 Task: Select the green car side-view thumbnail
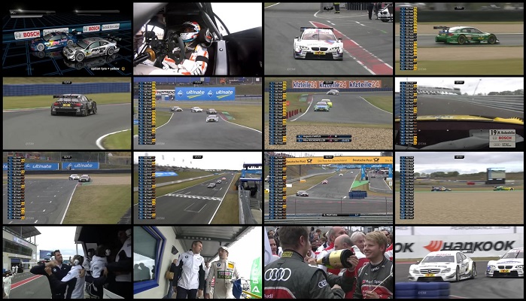pos(459,38)
